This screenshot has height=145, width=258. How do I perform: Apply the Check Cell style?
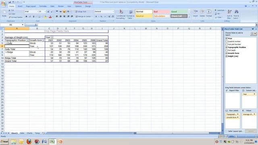pyautogui.click(x=179, y=16)
